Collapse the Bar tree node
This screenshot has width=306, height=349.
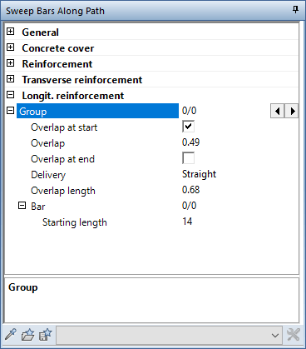pos(22,206)
